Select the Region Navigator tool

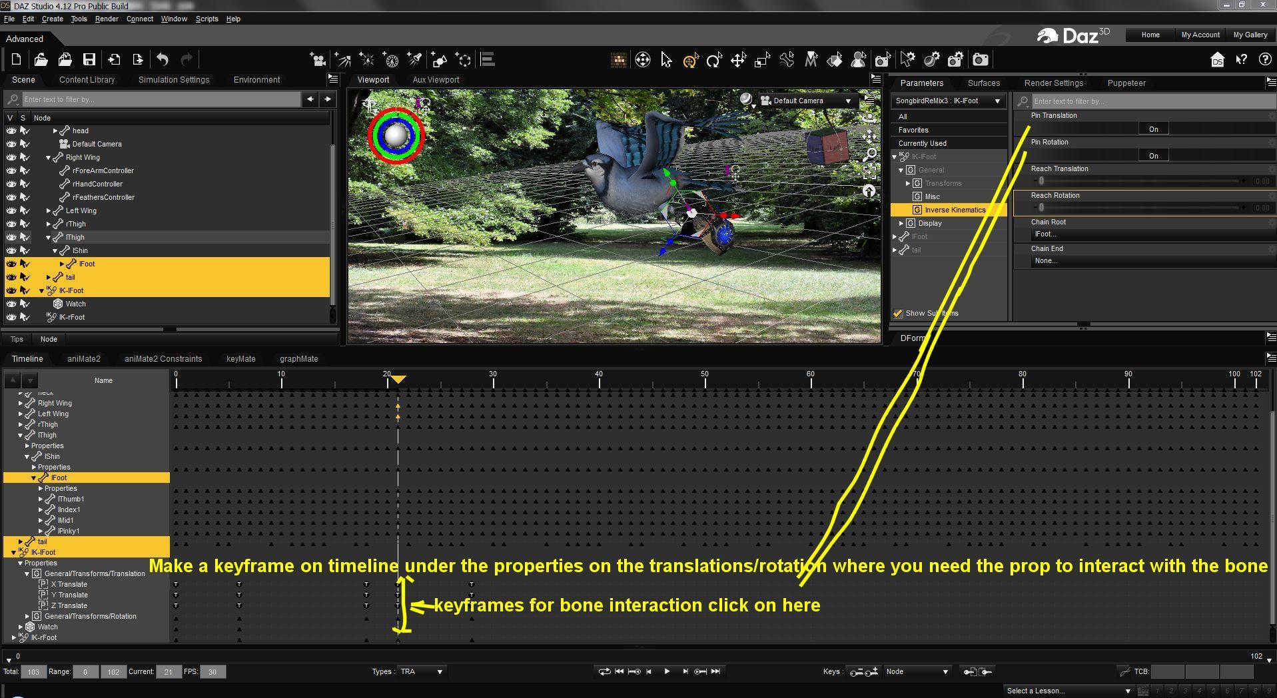click(x=859, y=60)
